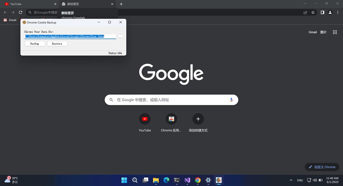Open Windows taskbar Search
Screen dimensions: 343x186
135,180
